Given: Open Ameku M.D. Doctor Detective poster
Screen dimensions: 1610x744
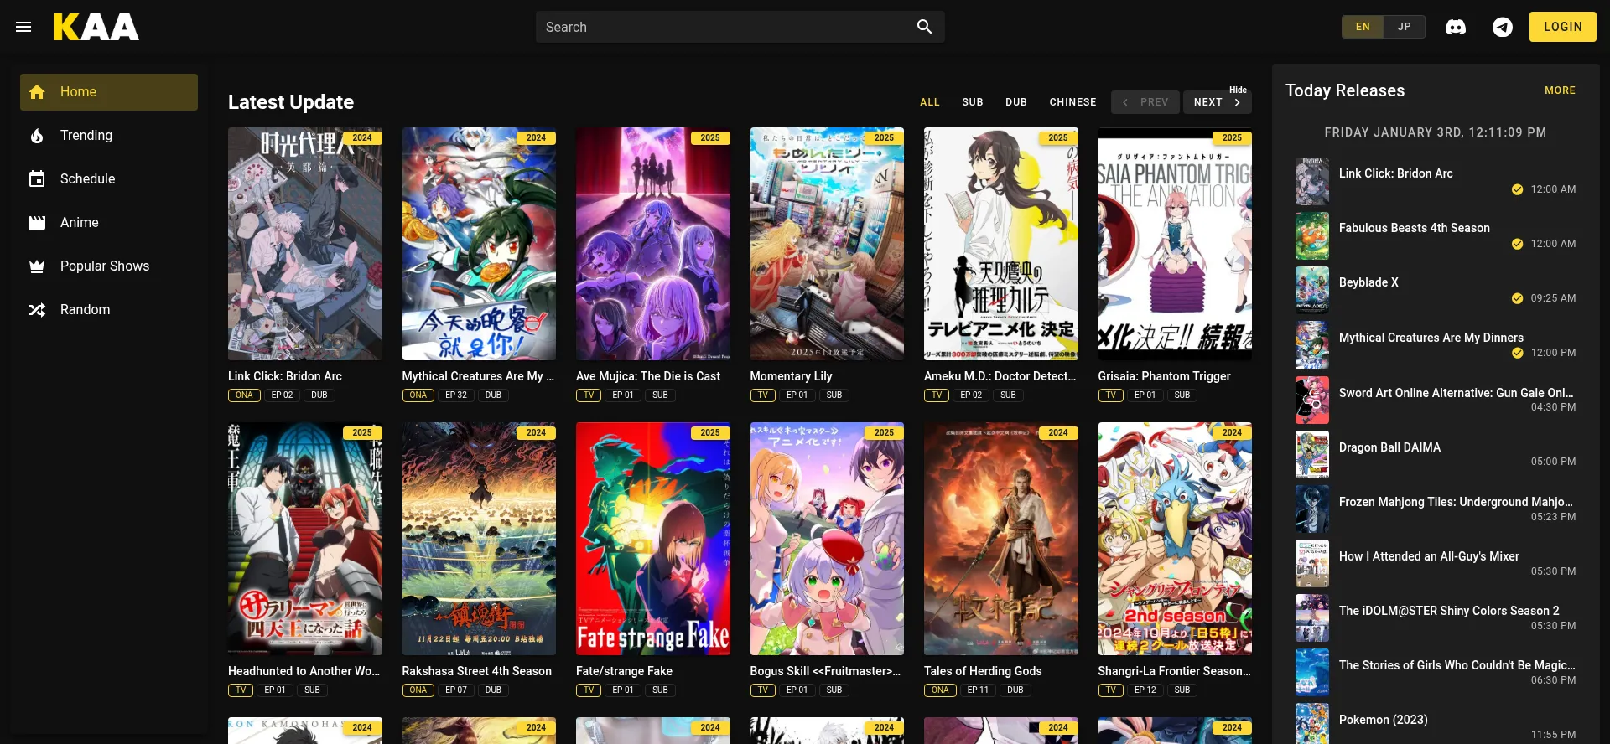Looking at the screenshot, I should pos(1001,244).
